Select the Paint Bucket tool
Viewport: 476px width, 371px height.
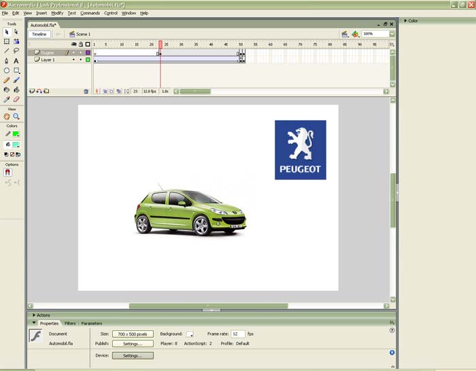pyautogui.click(x=16, y=90)
